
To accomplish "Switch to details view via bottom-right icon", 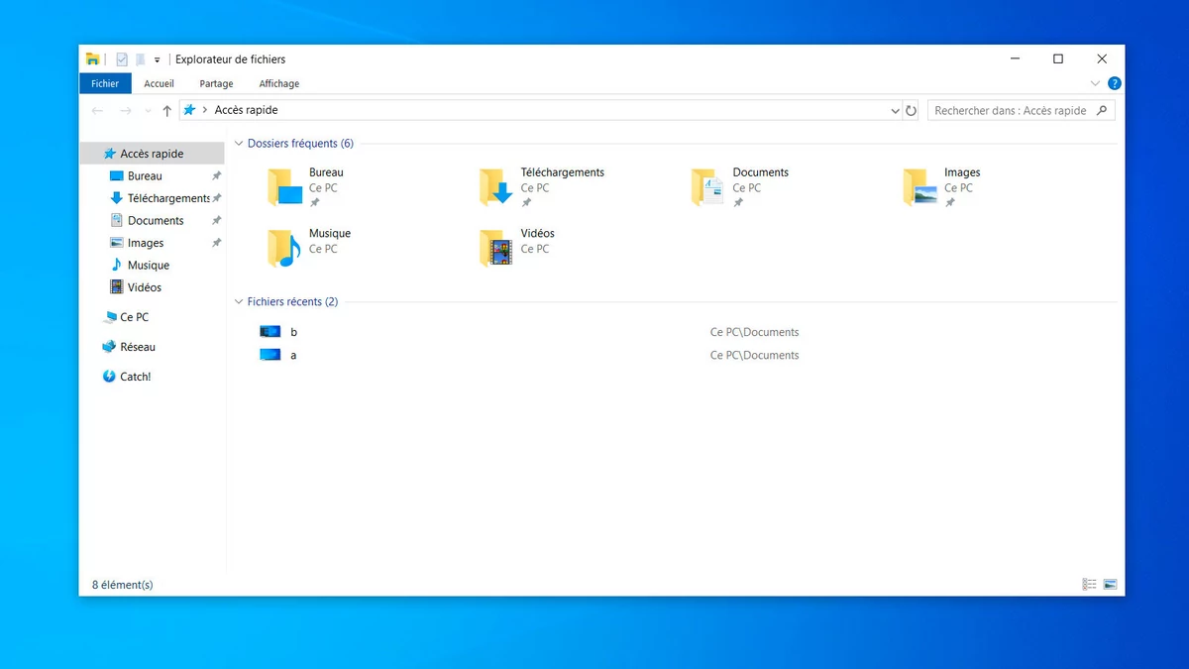I will (1090, 584).
